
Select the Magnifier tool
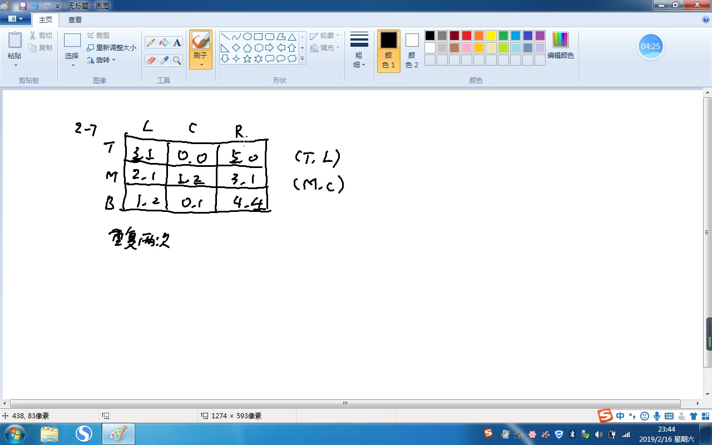[x=177, y=60]
